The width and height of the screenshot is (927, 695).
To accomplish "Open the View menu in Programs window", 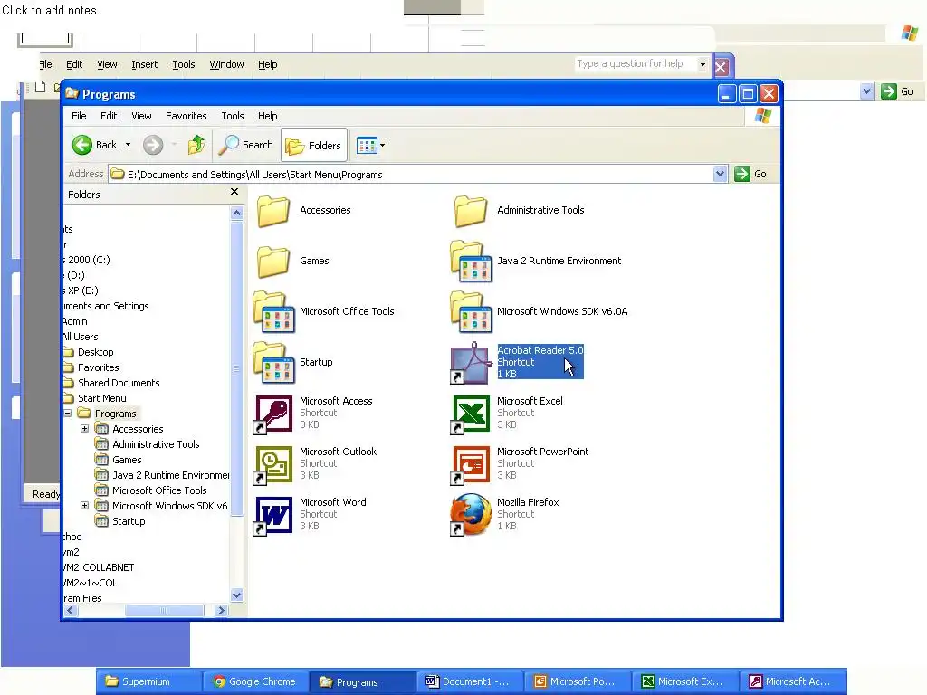I will pos(141,116).
